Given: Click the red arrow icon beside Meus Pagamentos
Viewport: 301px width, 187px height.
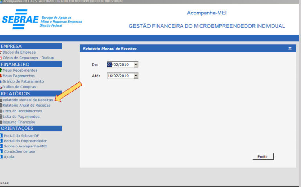Looking at the screenshot, I should pyautogui.click(x=1, y=76).
